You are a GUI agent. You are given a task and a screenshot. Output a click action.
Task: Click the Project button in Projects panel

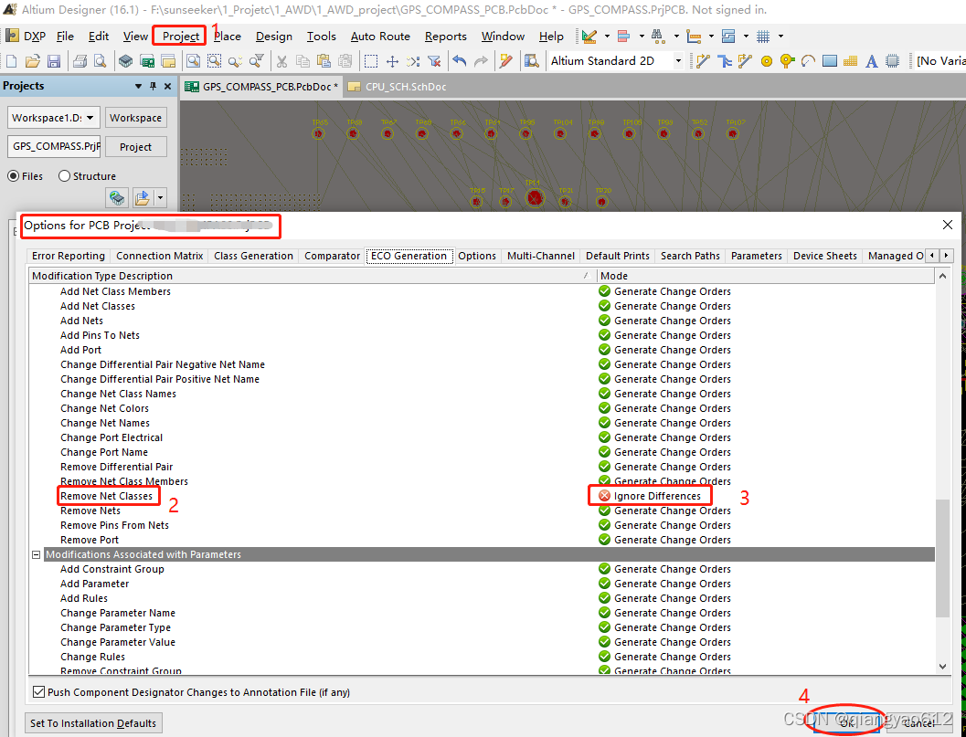pos(135,147)
